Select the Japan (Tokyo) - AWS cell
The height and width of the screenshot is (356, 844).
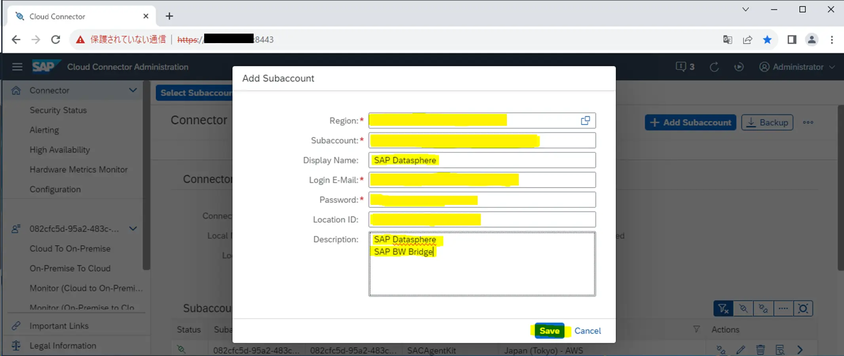543,350
